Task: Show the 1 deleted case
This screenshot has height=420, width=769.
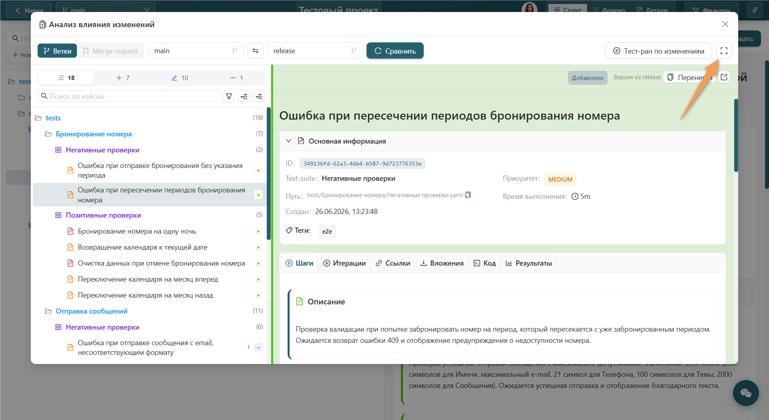Action: click(236, 78)
